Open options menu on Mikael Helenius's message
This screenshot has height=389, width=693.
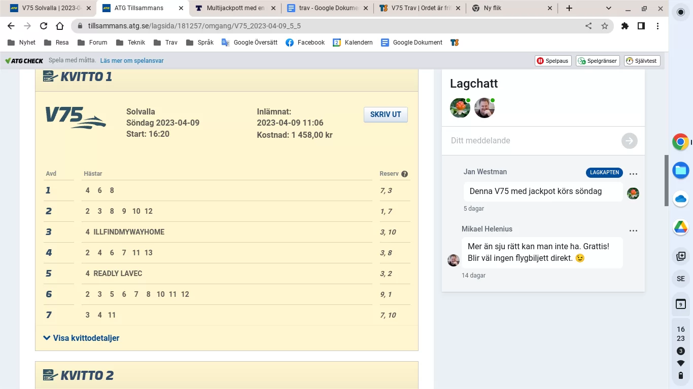coord(633,230)
